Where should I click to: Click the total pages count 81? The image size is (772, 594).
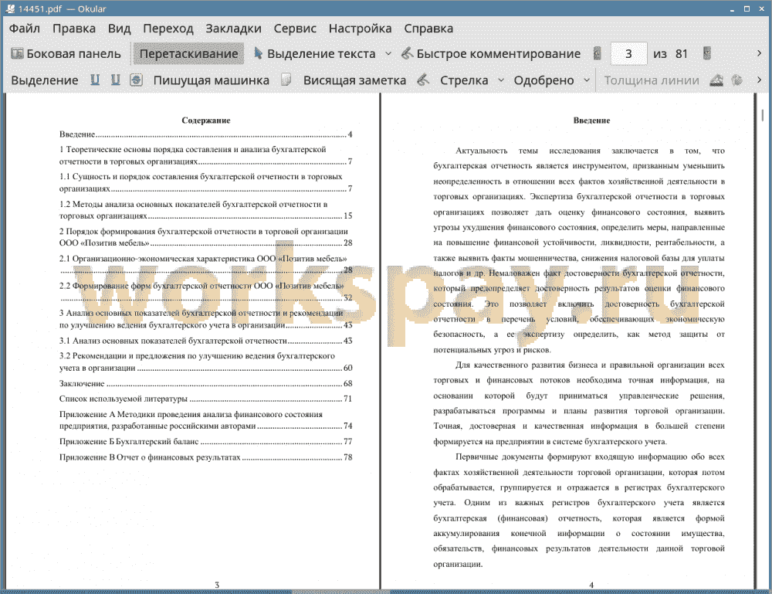coord(682,54)
